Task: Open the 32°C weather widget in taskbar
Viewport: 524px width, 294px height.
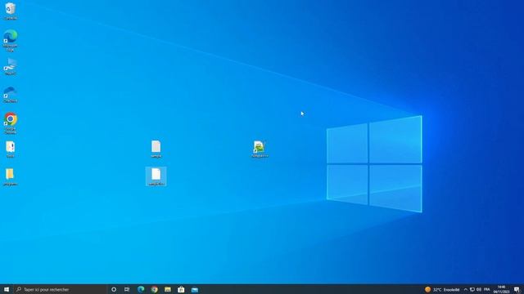Action: click(442, 289)
